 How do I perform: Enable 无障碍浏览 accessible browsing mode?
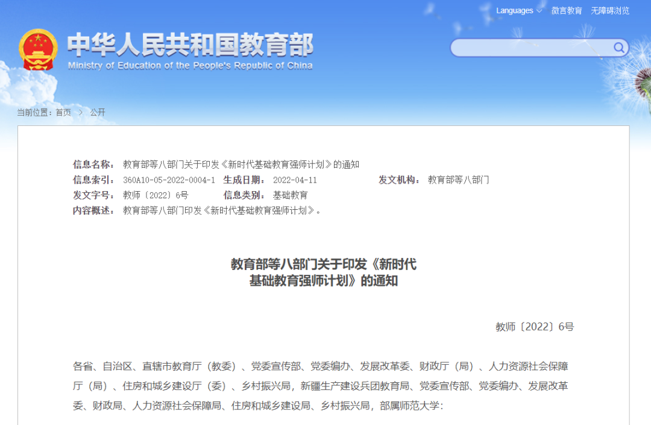click(x=610, y=11)
